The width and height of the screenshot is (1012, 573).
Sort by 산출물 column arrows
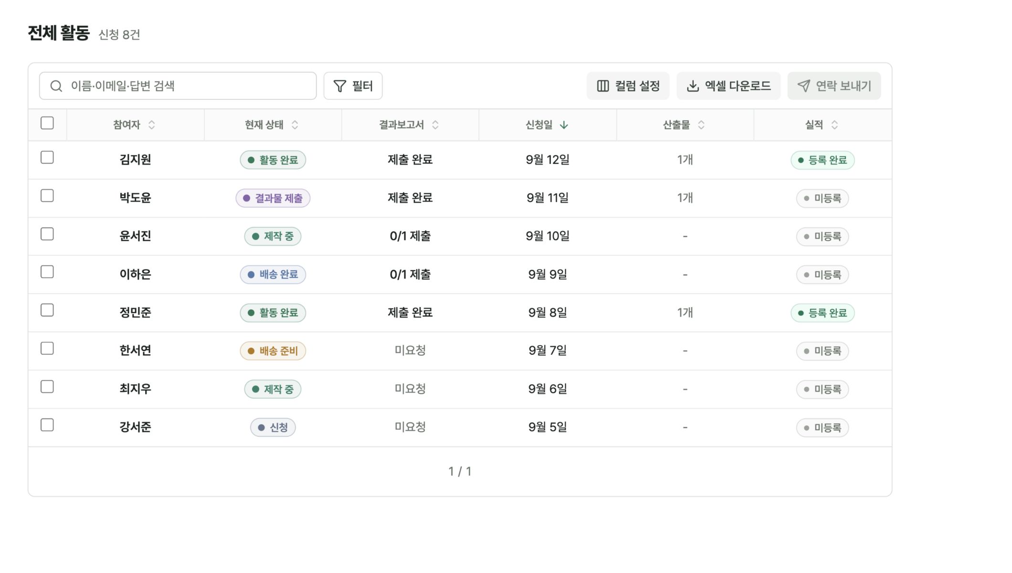pos(701,125)
